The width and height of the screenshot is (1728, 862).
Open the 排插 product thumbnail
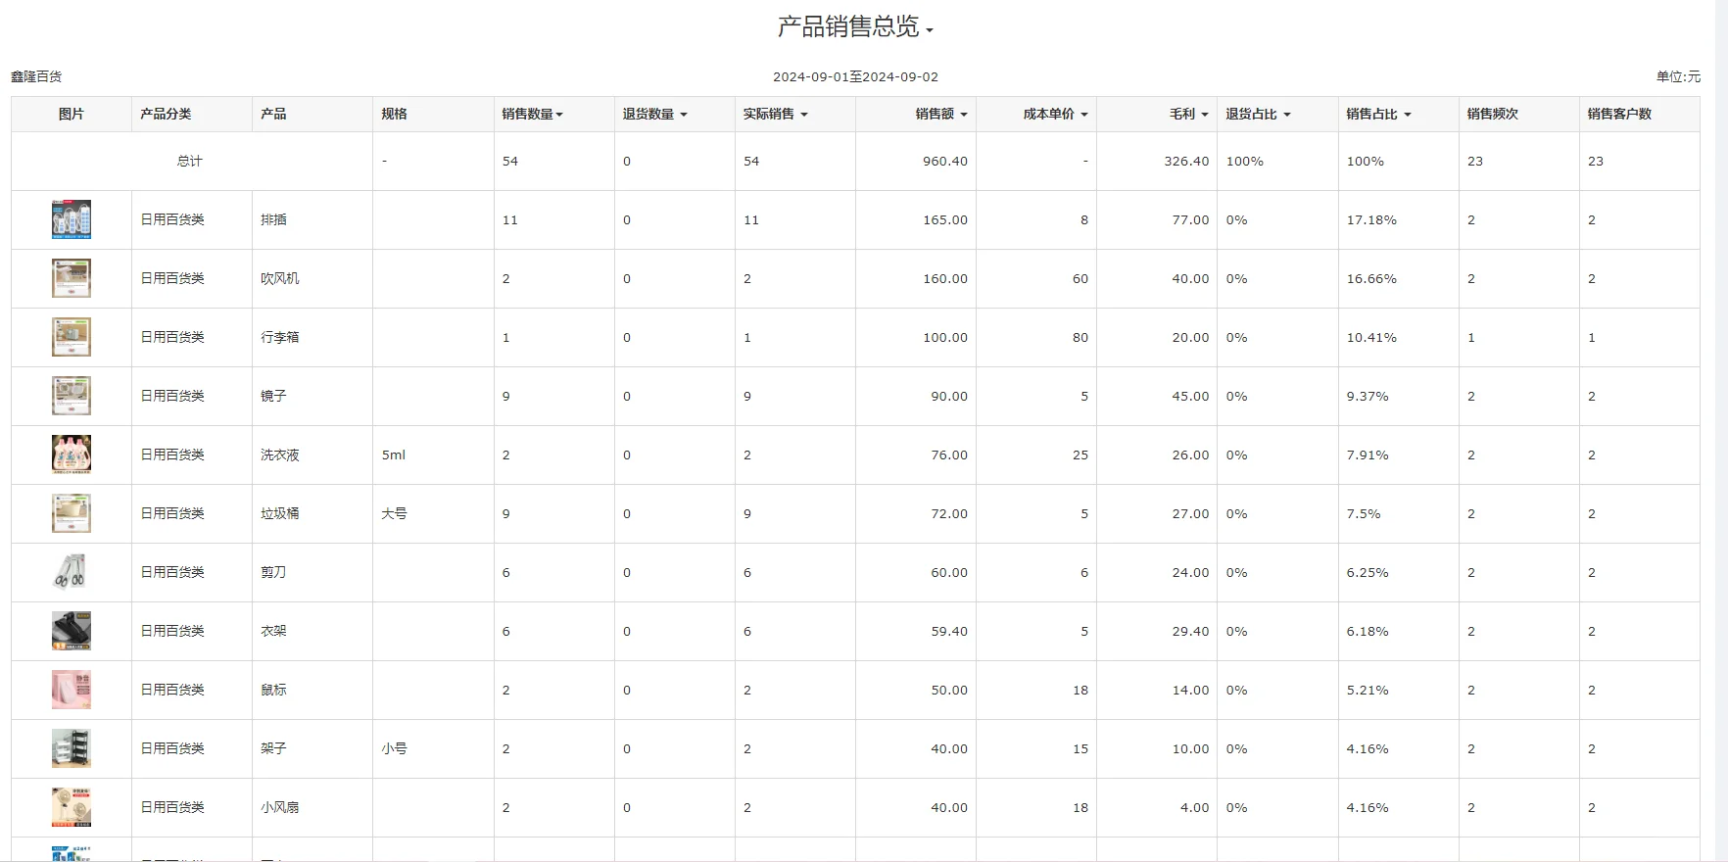click(x=72, y=219)
